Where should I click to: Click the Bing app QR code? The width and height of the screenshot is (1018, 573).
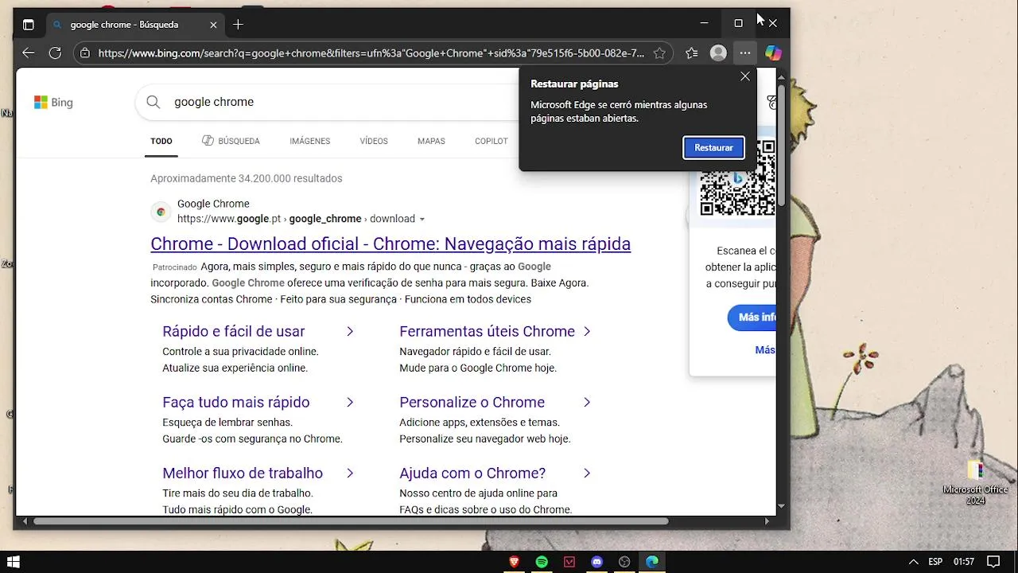click(x=737, y=178)
